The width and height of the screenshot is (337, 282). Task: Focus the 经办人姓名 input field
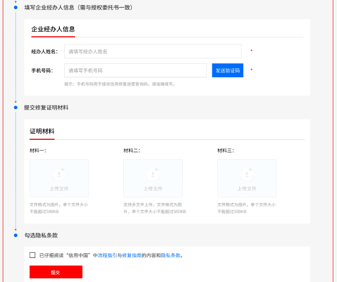tap(153, 51)
